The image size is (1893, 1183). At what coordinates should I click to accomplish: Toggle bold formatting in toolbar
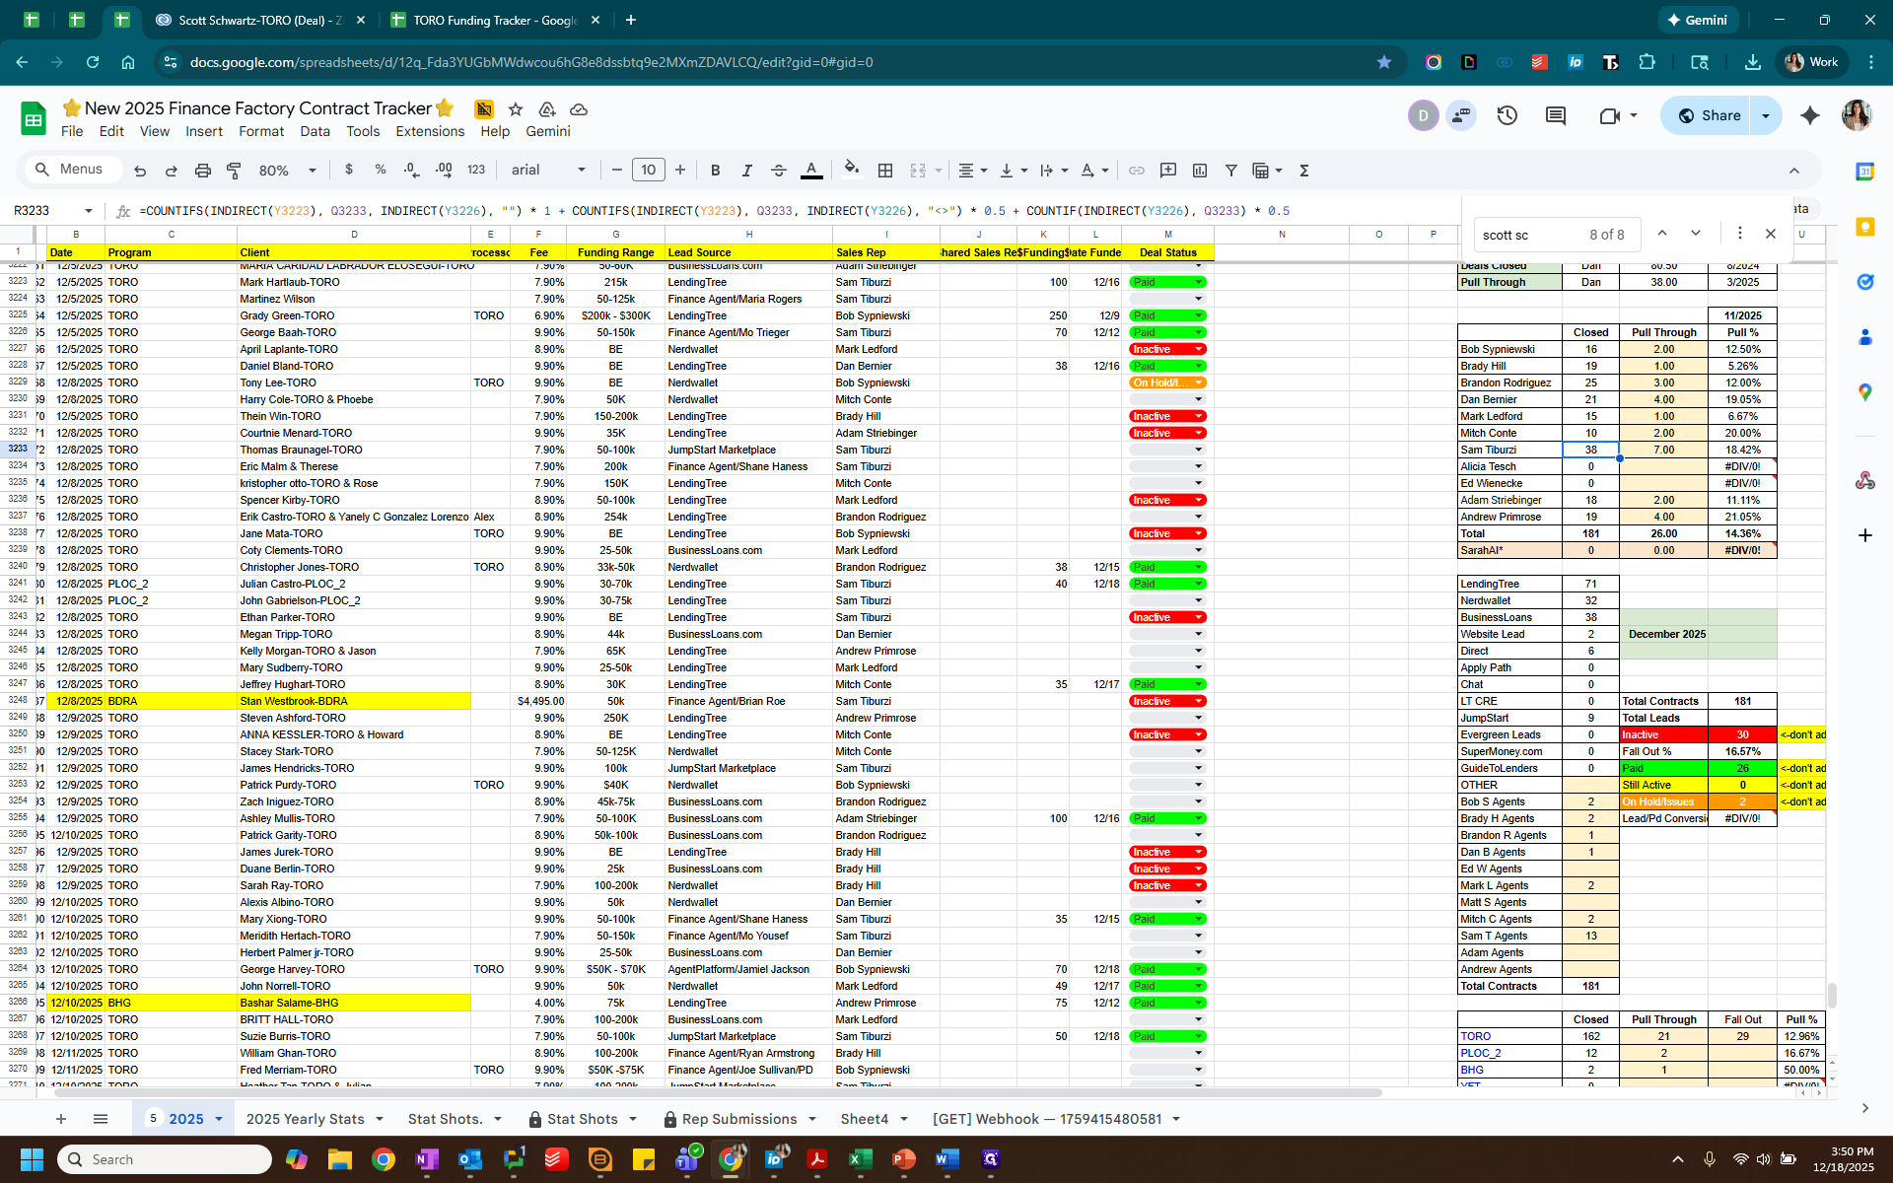(715, 171)
